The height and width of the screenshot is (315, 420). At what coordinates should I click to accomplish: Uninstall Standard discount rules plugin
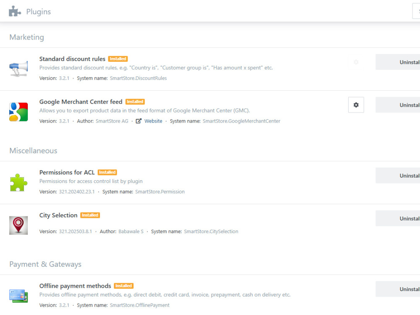click(x=398, y=62)
